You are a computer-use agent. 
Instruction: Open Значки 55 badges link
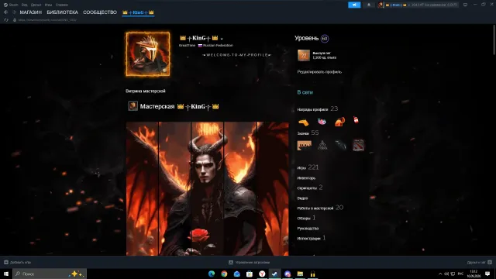[308, 133]
